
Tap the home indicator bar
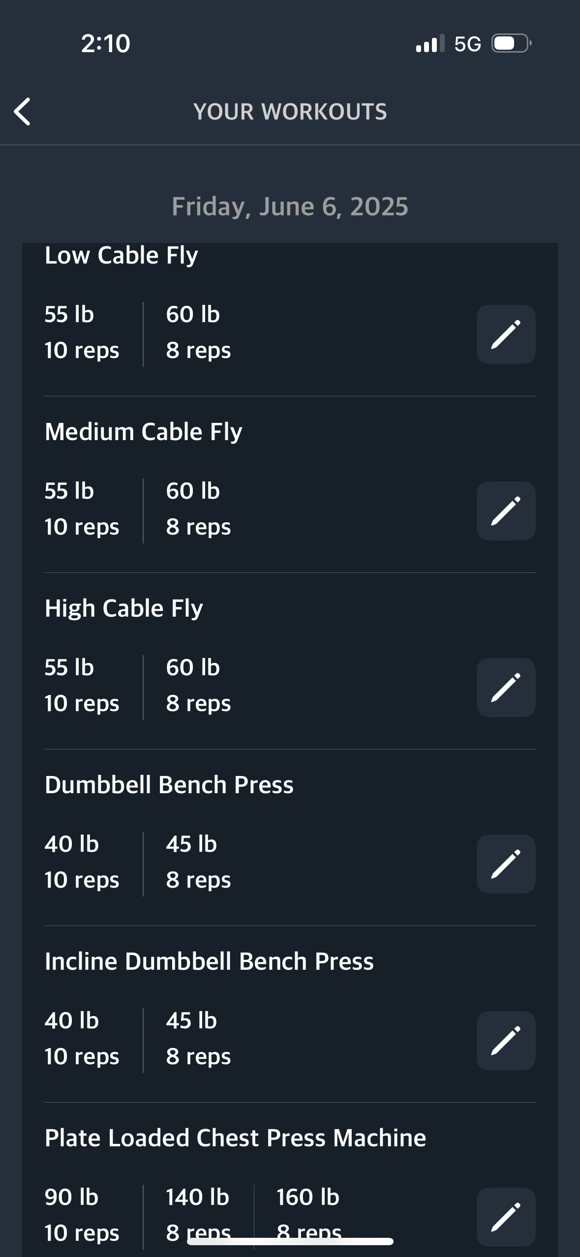(290, 1241)
